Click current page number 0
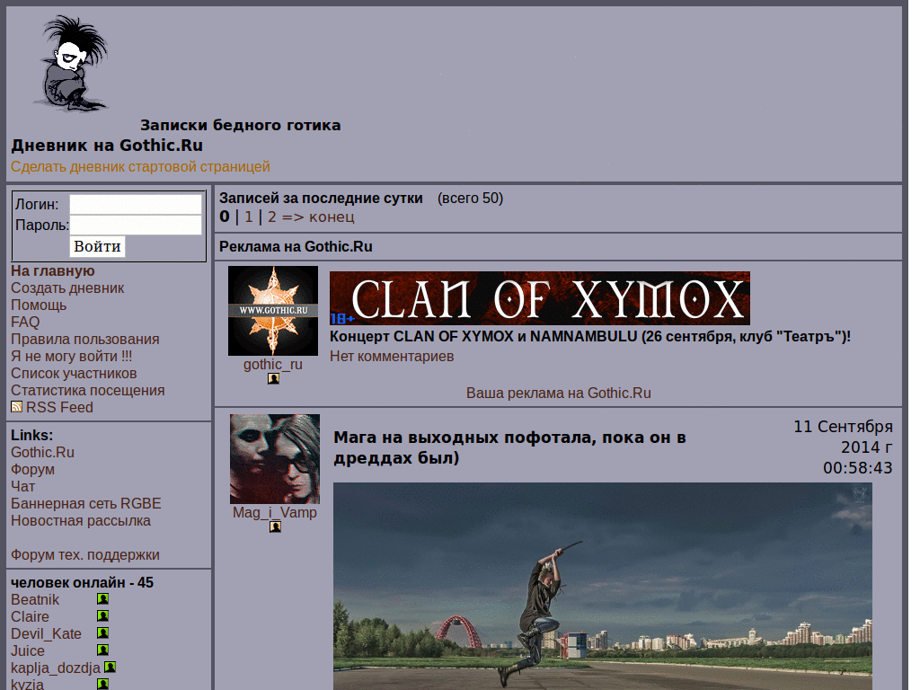Viewport: 920px width, 690px height. (x=224, y=217)
